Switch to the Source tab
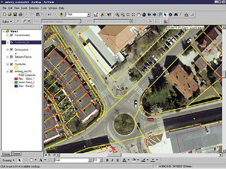This screenshot has width=226, height=169. coord(16,153)
